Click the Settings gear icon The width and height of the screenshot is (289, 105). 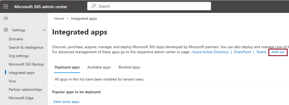(6, 30)
